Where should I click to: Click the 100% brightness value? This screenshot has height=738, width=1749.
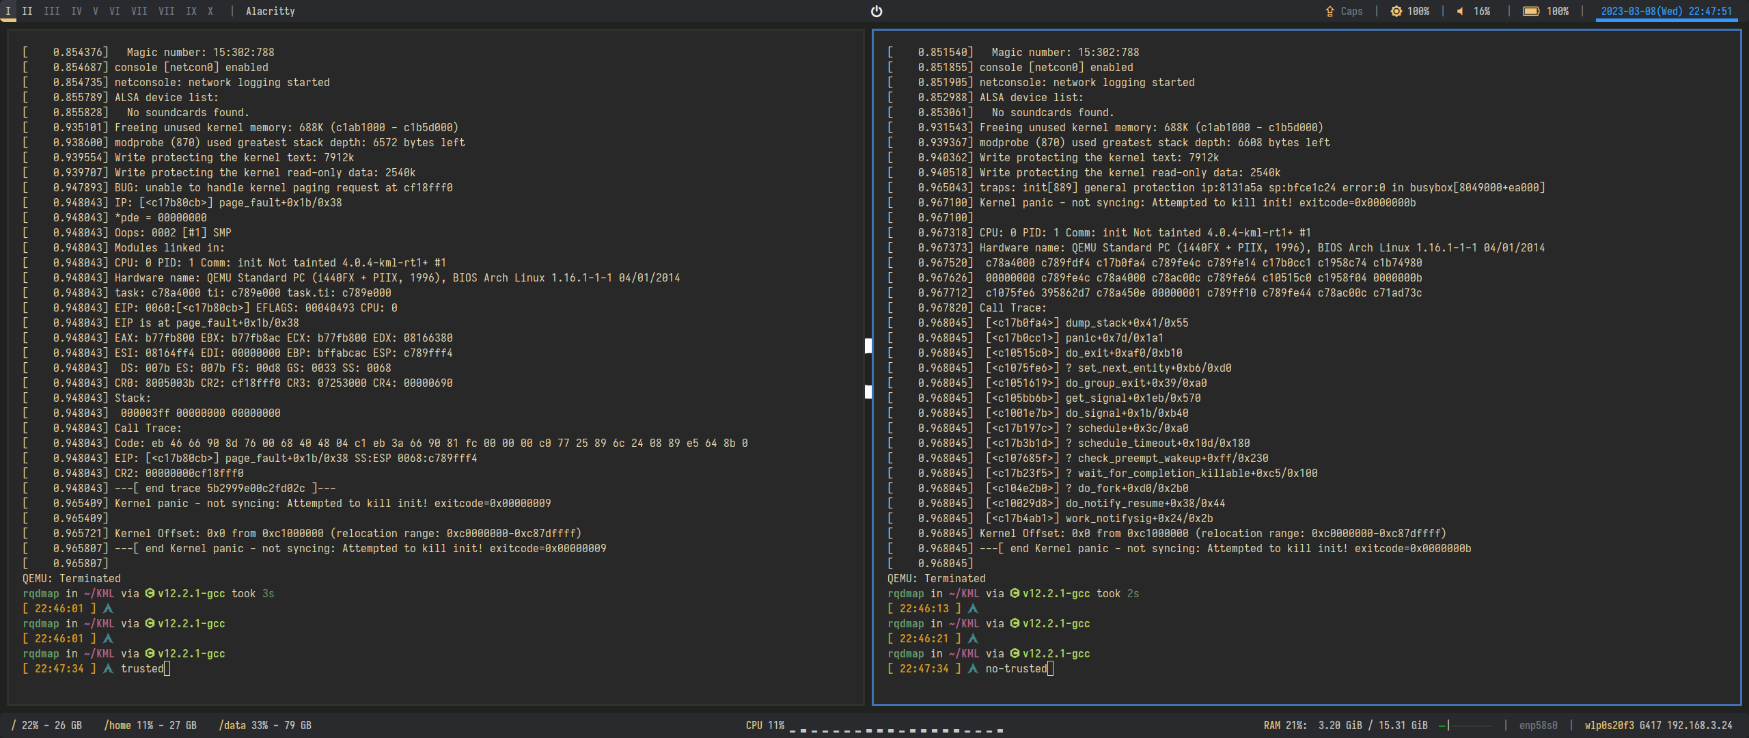(1418, 11)
